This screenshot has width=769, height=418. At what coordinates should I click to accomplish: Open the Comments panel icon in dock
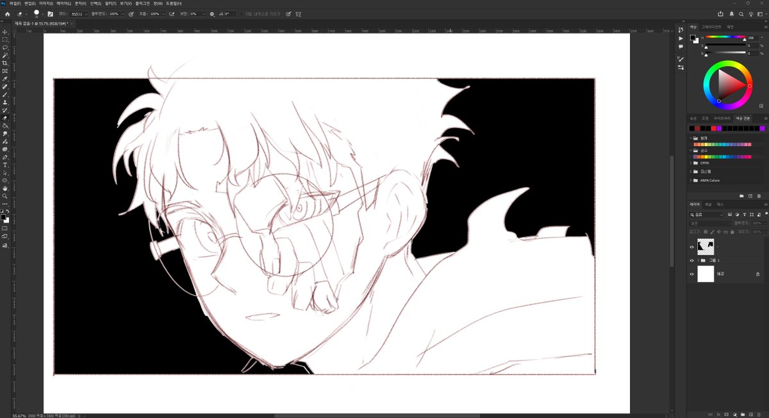click(x=681, y=47)
